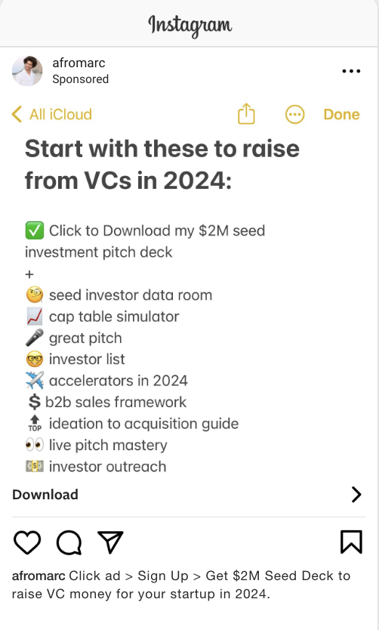Open afromarc username at post header
The height and width of the screenshot is (630, 379).
click(x=79, y=63)
